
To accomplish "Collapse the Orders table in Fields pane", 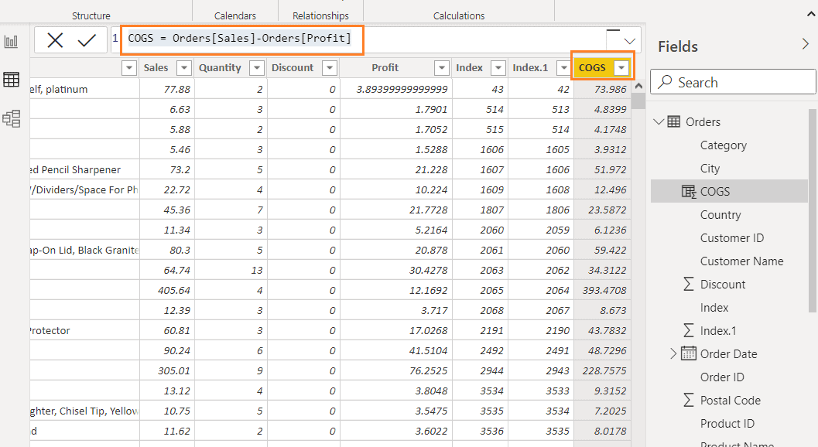I will coord(659,121).
